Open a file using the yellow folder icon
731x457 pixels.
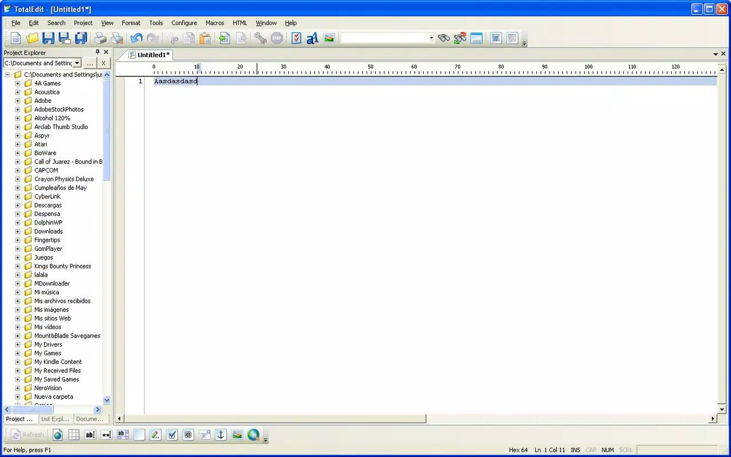[32, 38]
